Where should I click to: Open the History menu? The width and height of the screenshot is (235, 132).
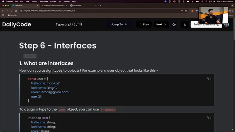(34, 1)
